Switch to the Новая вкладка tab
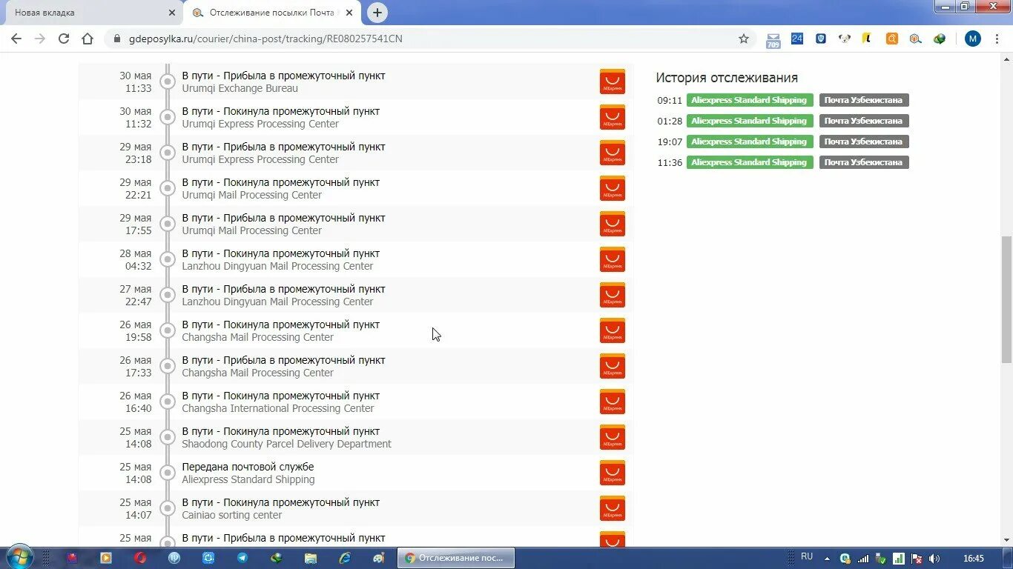This screenshot has height=569, width=1013. [x=89, y=13]
